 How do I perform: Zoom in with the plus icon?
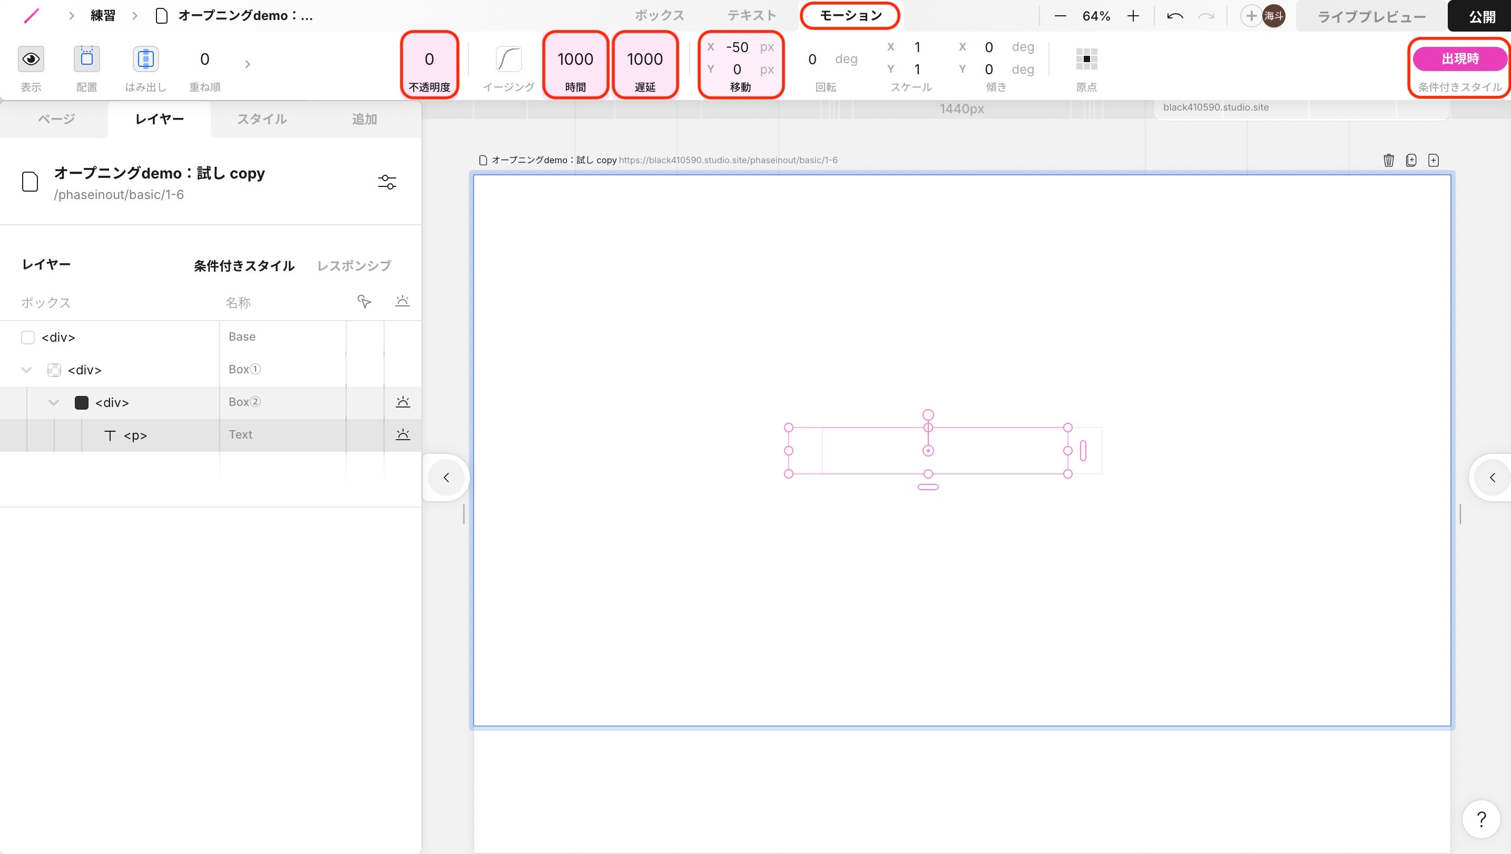1133,16
